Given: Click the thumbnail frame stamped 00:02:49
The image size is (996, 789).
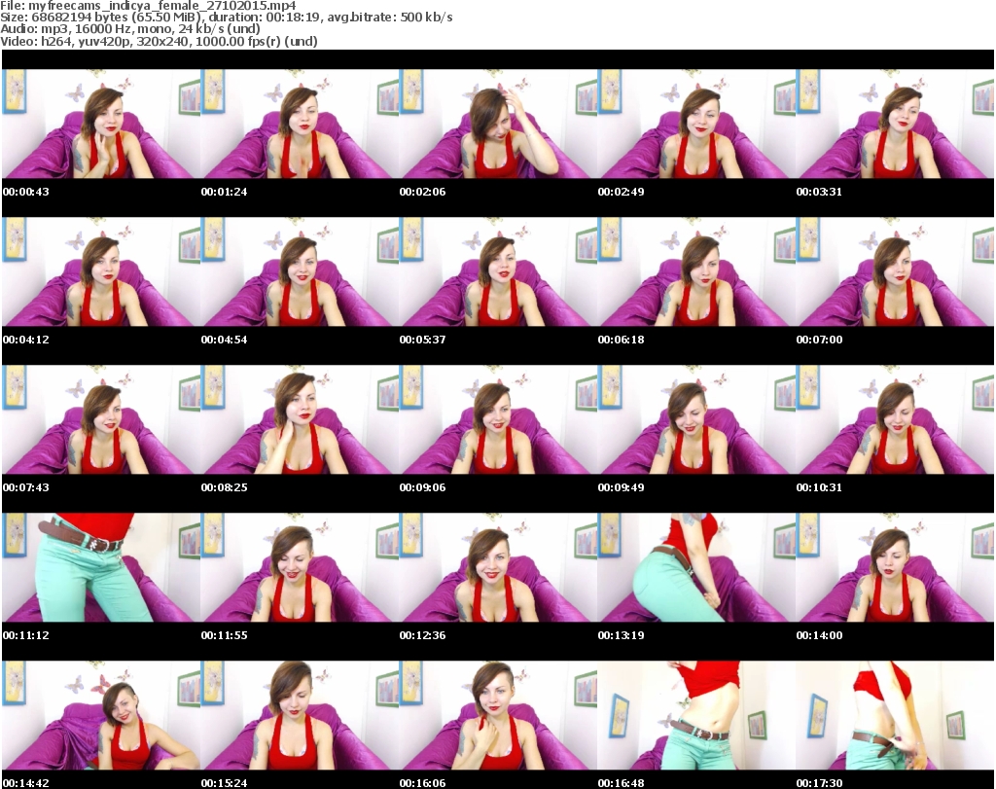Looking at the screenshot, I should [x=696, y=124].
